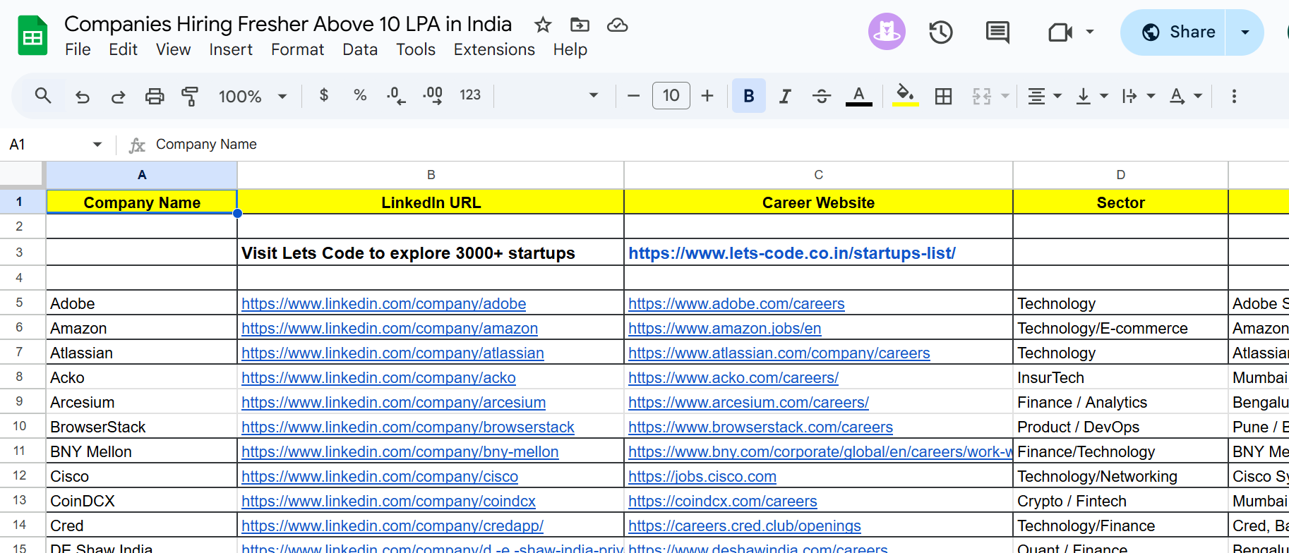1289x553 pixels.
Task: Open the comments panel icon
Action: point(997,32)
